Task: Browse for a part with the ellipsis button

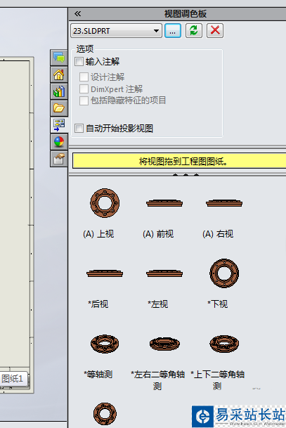Action: pyautogui.click(x=173, y=31)
